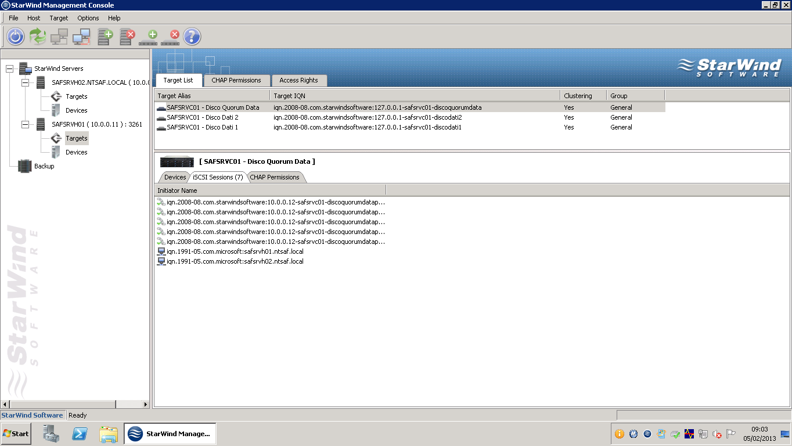Image resolution: width=792 pixels, height=446 pixels.
Task: Click StarWind wave tray icon
Action: [x=647, y=434]
